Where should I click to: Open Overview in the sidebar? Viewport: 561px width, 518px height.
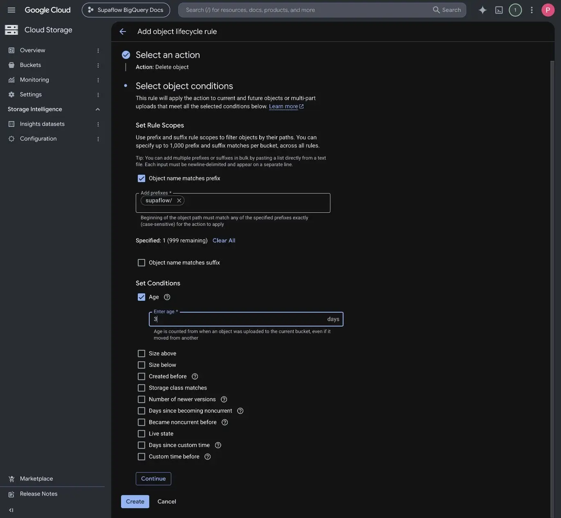point(33,50)
